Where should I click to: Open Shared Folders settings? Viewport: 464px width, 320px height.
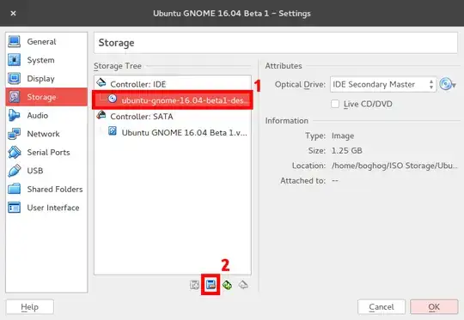click(x=46, y=189)
